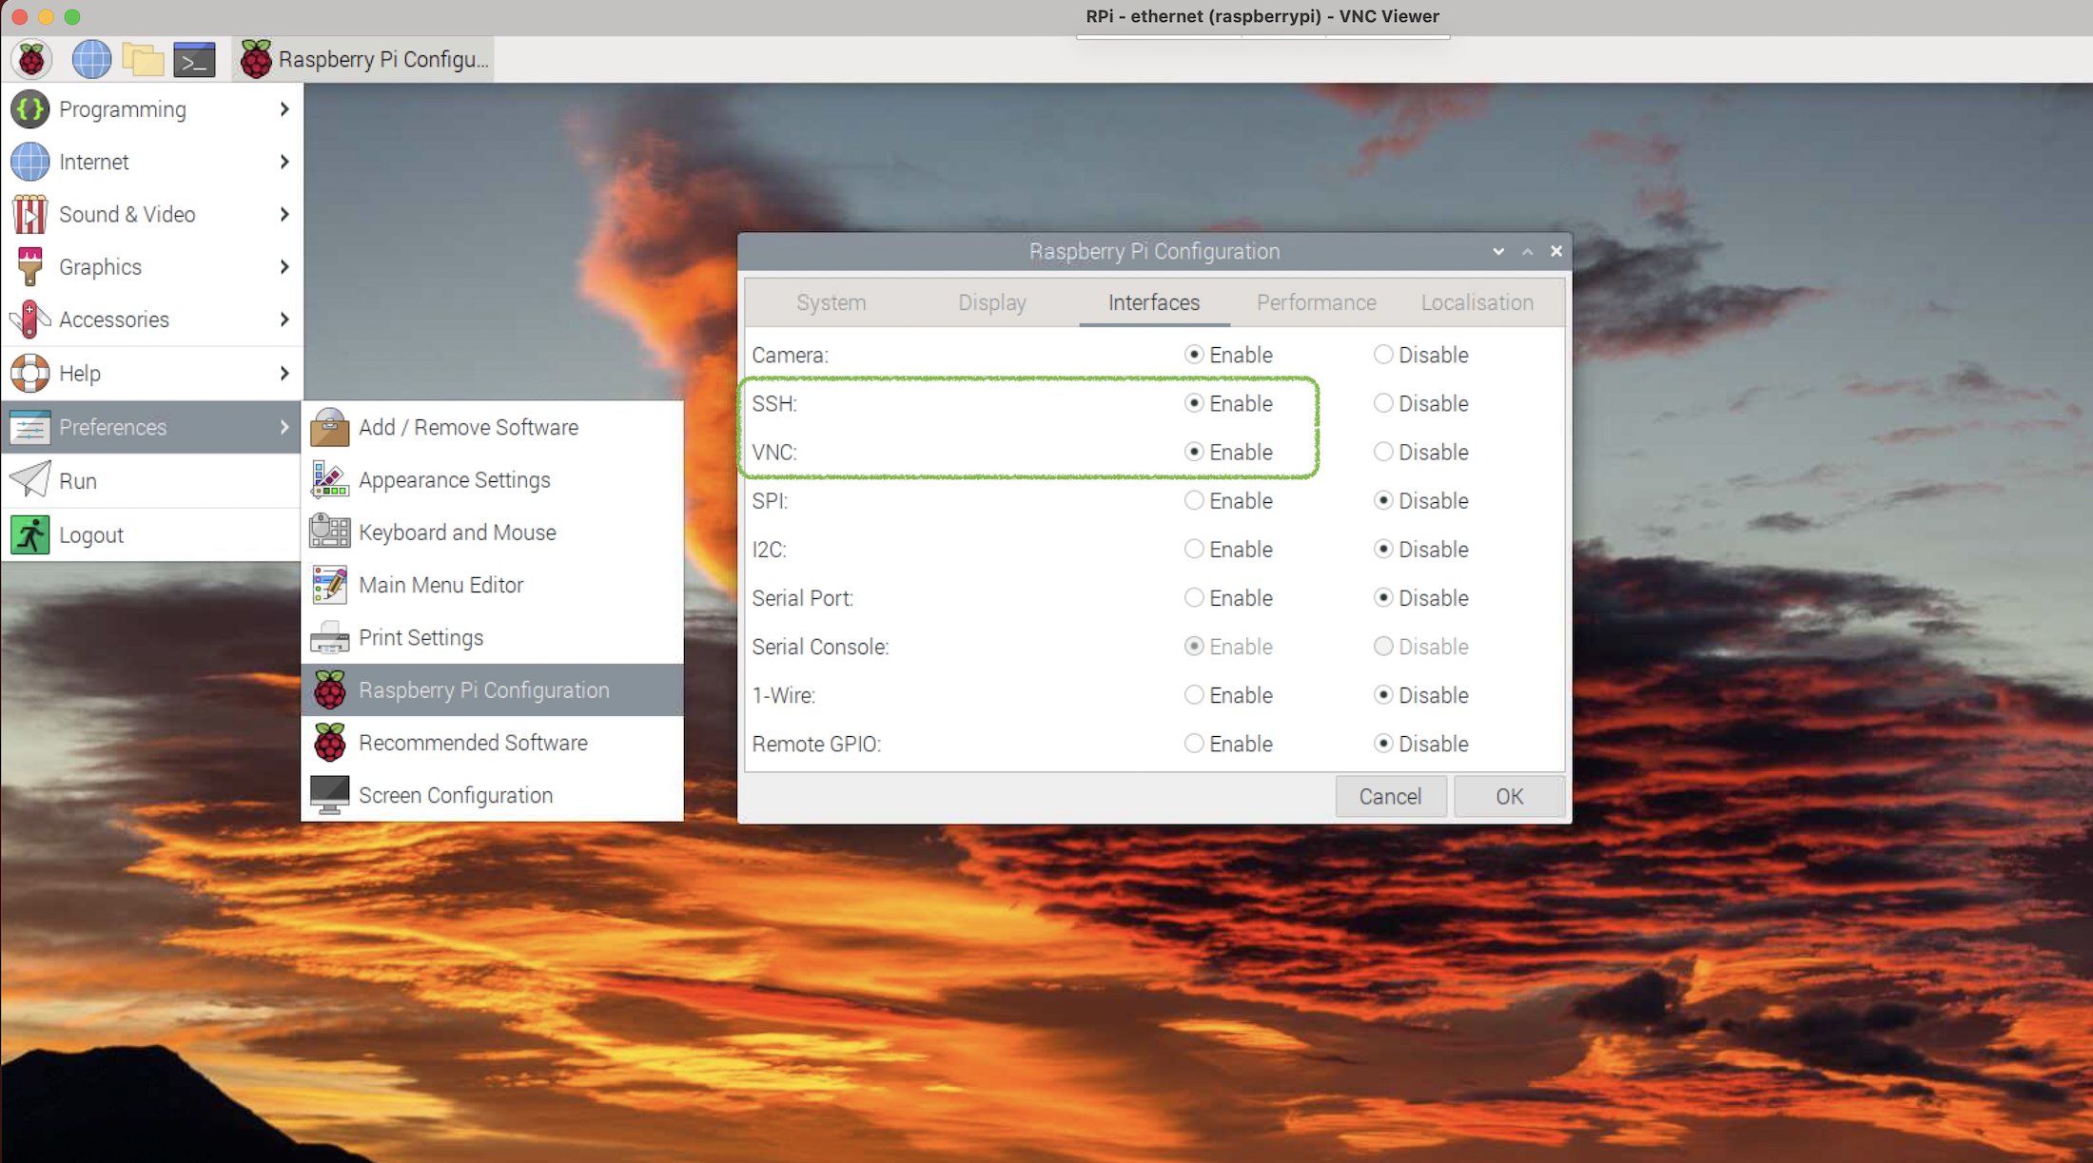Disable SSH radio button
Viewport: 2093px width, 1163px height.
(x=1382, y=403)
